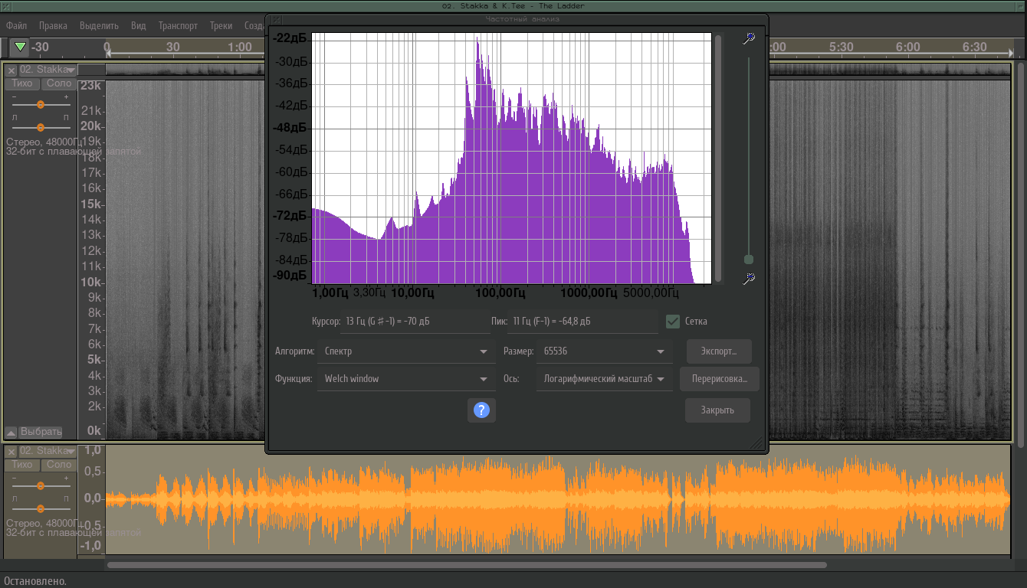Screen dimensions: 1027x588
Task: Open the Выделить menu
Action: [99, 25]
